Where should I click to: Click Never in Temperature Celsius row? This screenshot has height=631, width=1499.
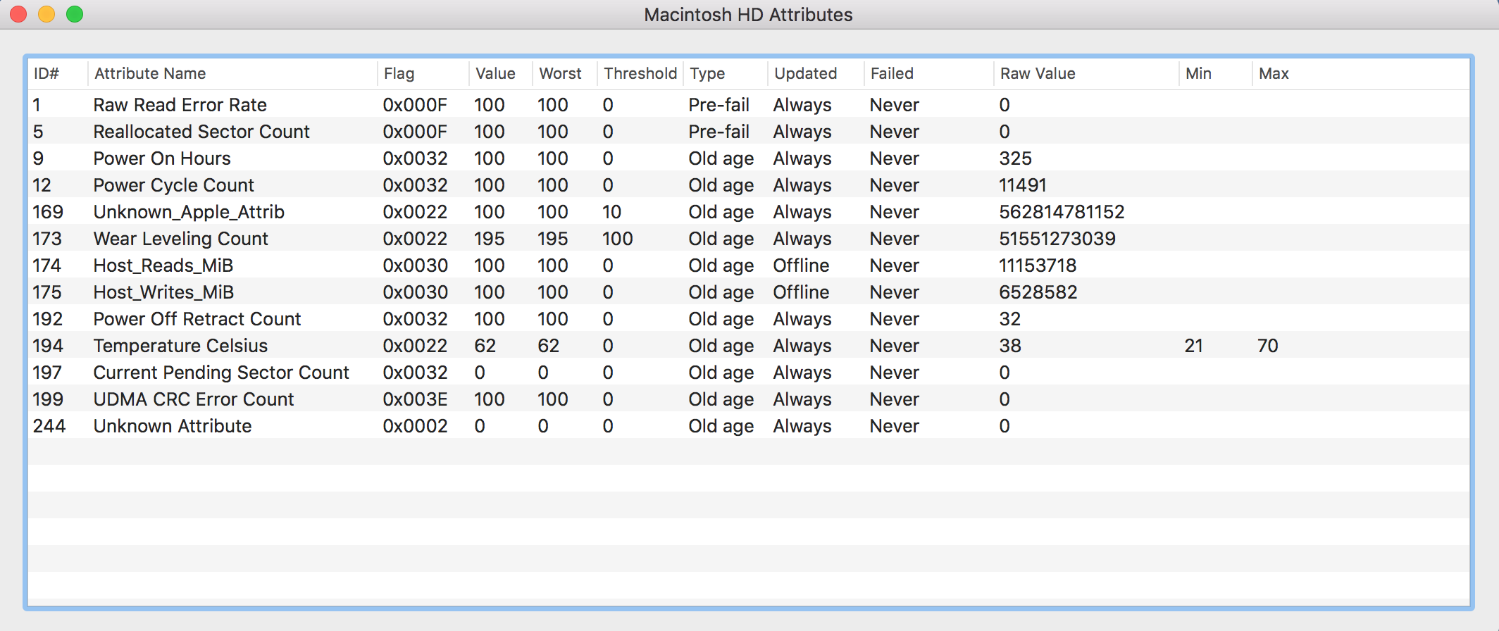(x=895, y=346)
